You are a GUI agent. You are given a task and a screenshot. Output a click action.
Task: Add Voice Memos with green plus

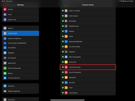(x=63, y=93)
